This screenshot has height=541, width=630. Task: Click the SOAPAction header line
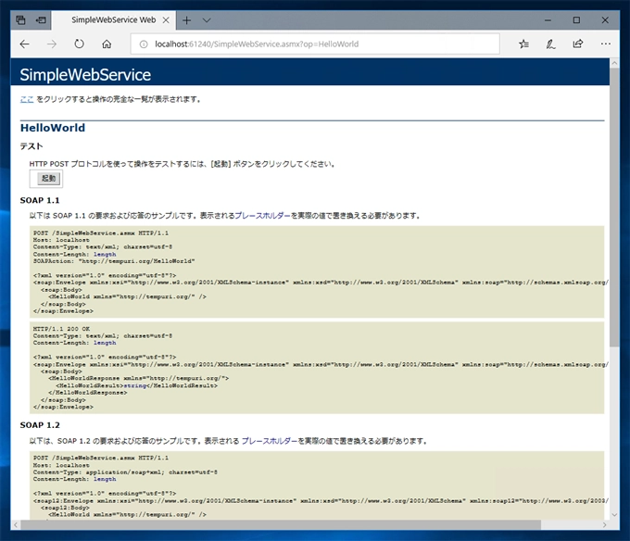coord(114,261)
